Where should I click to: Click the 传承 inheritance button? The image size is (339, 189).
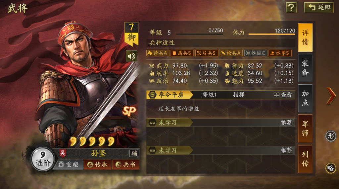pos(98,164)
